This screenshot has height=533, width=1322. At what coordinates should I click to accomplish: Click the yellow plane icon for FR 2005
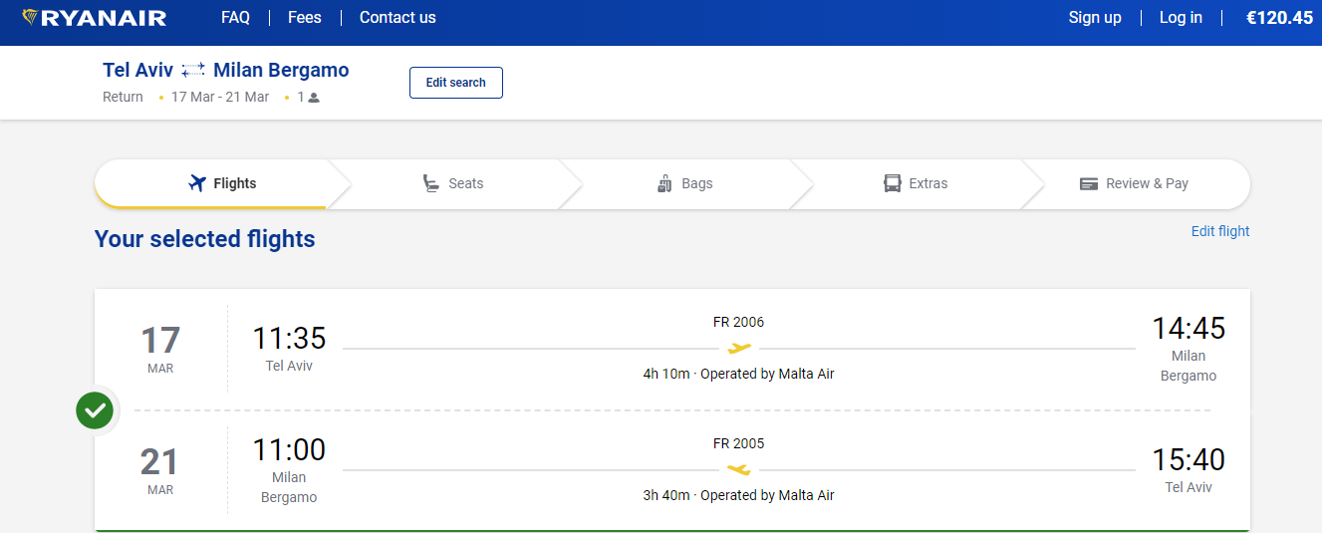[738, 469]
